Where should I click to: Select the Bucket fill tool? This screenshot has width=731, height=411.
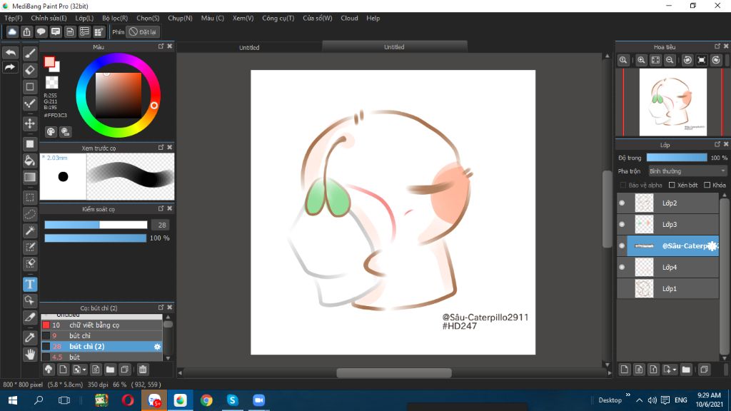[x=30, y=161]
